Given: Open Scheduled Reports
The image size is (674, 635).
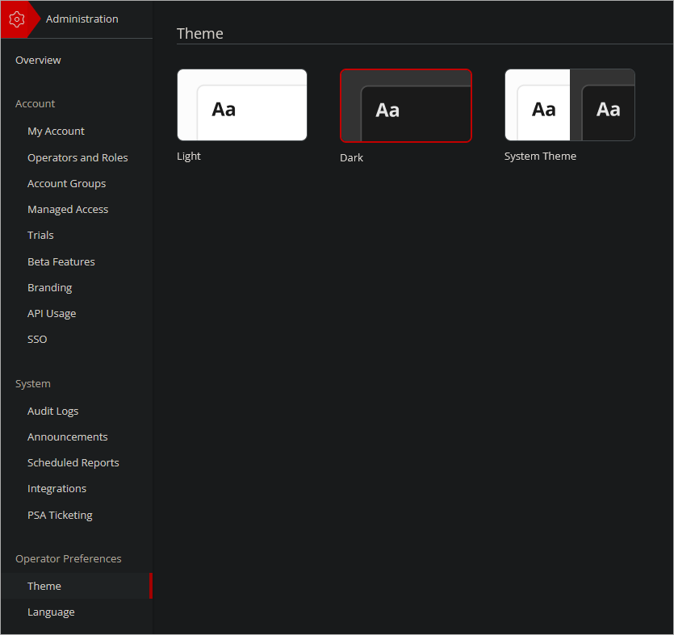Looking at the screenshot, I should pos(73,462).
